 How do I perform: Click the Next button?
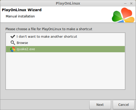coord(100,105)
